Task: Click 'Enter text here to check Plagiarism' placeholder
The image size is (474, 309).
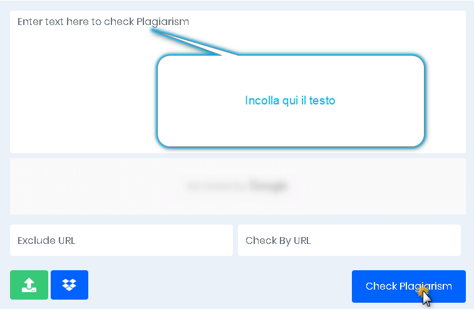Action: (103, 22)
